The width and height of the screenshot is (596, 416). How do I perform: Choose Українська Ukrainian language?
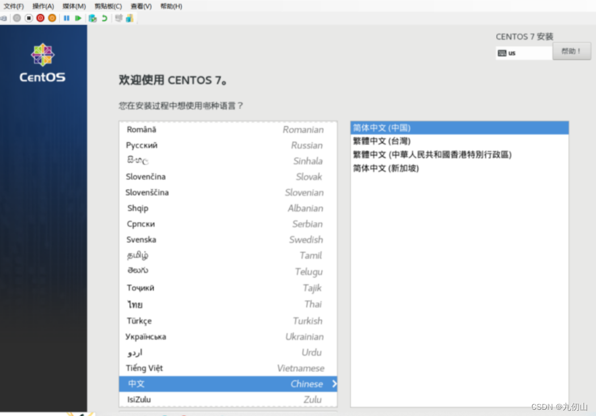pyautogui.click(x=228, y=337)
